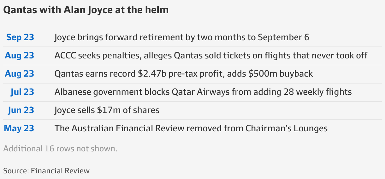Screen dimensions: 385x179
Task: Select the Jun 23 date label
Action: pyautogui.click(x=21, y=110)
